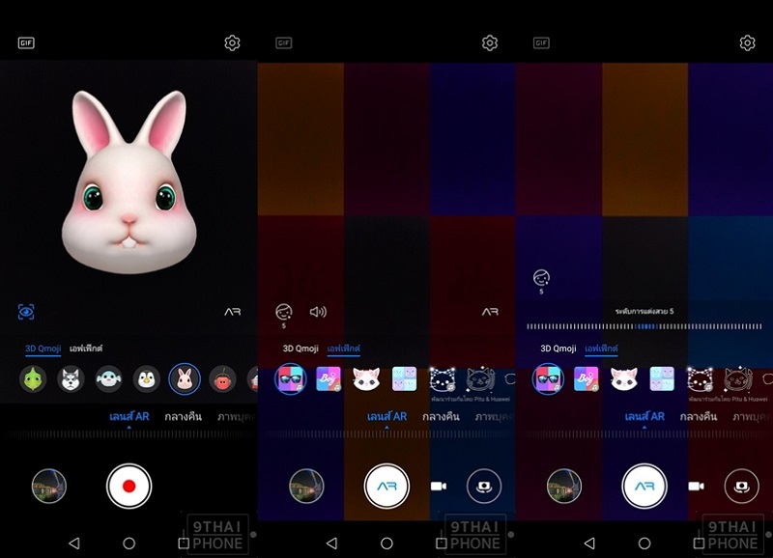
Task: Select the red monkey Qmoji
Action: (x=222, y=379)
